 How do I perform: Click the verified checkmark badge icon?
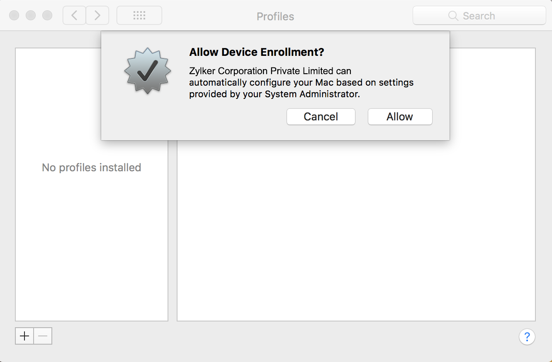147,70
